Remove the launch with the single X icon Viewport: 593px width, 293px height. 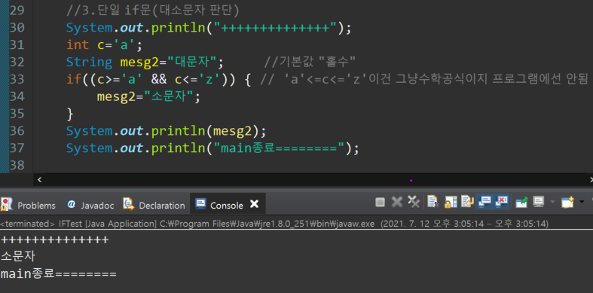coord(397,203)
